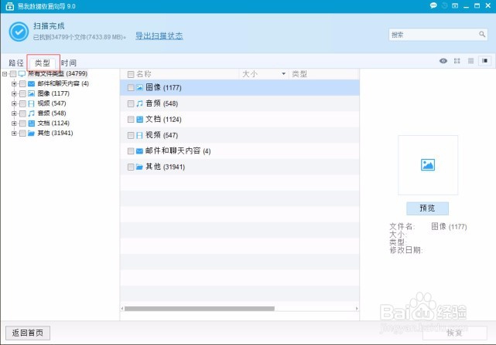This screenshot has height=345, width=496.
Task: Check the 邮件和聊天内容 tree checkbox
Action: pos(22,83)
